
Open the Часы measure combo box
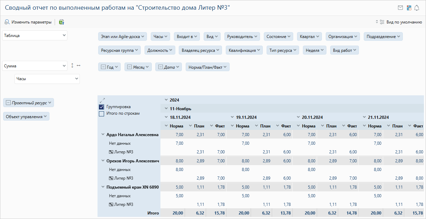tap(47, 79)
